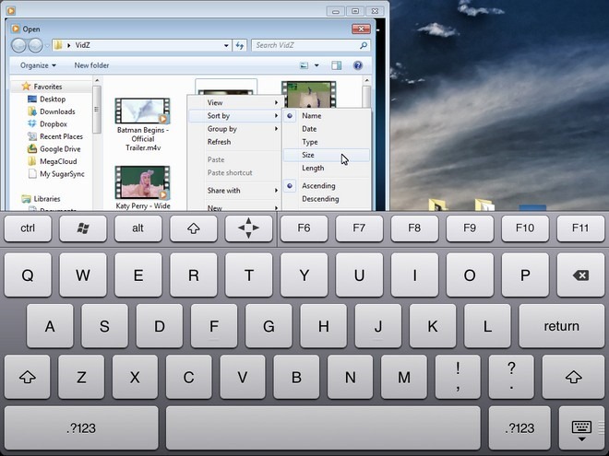Expand the Sort by submenu
The width and height of the screenshot is (609, 456).
point(234,116)
